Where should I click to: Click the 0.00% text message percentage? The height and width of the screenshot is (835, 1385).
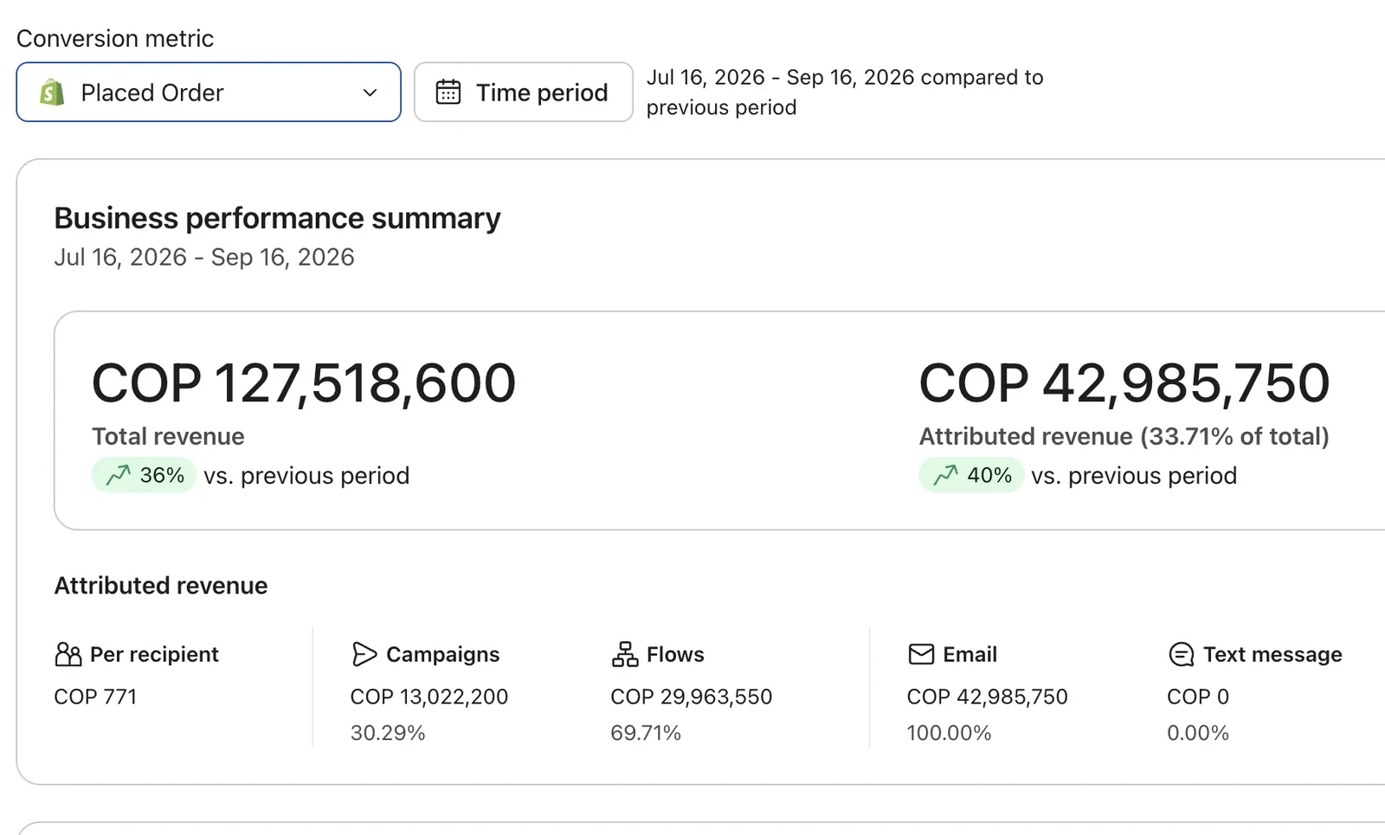(x=1198, y=733)
